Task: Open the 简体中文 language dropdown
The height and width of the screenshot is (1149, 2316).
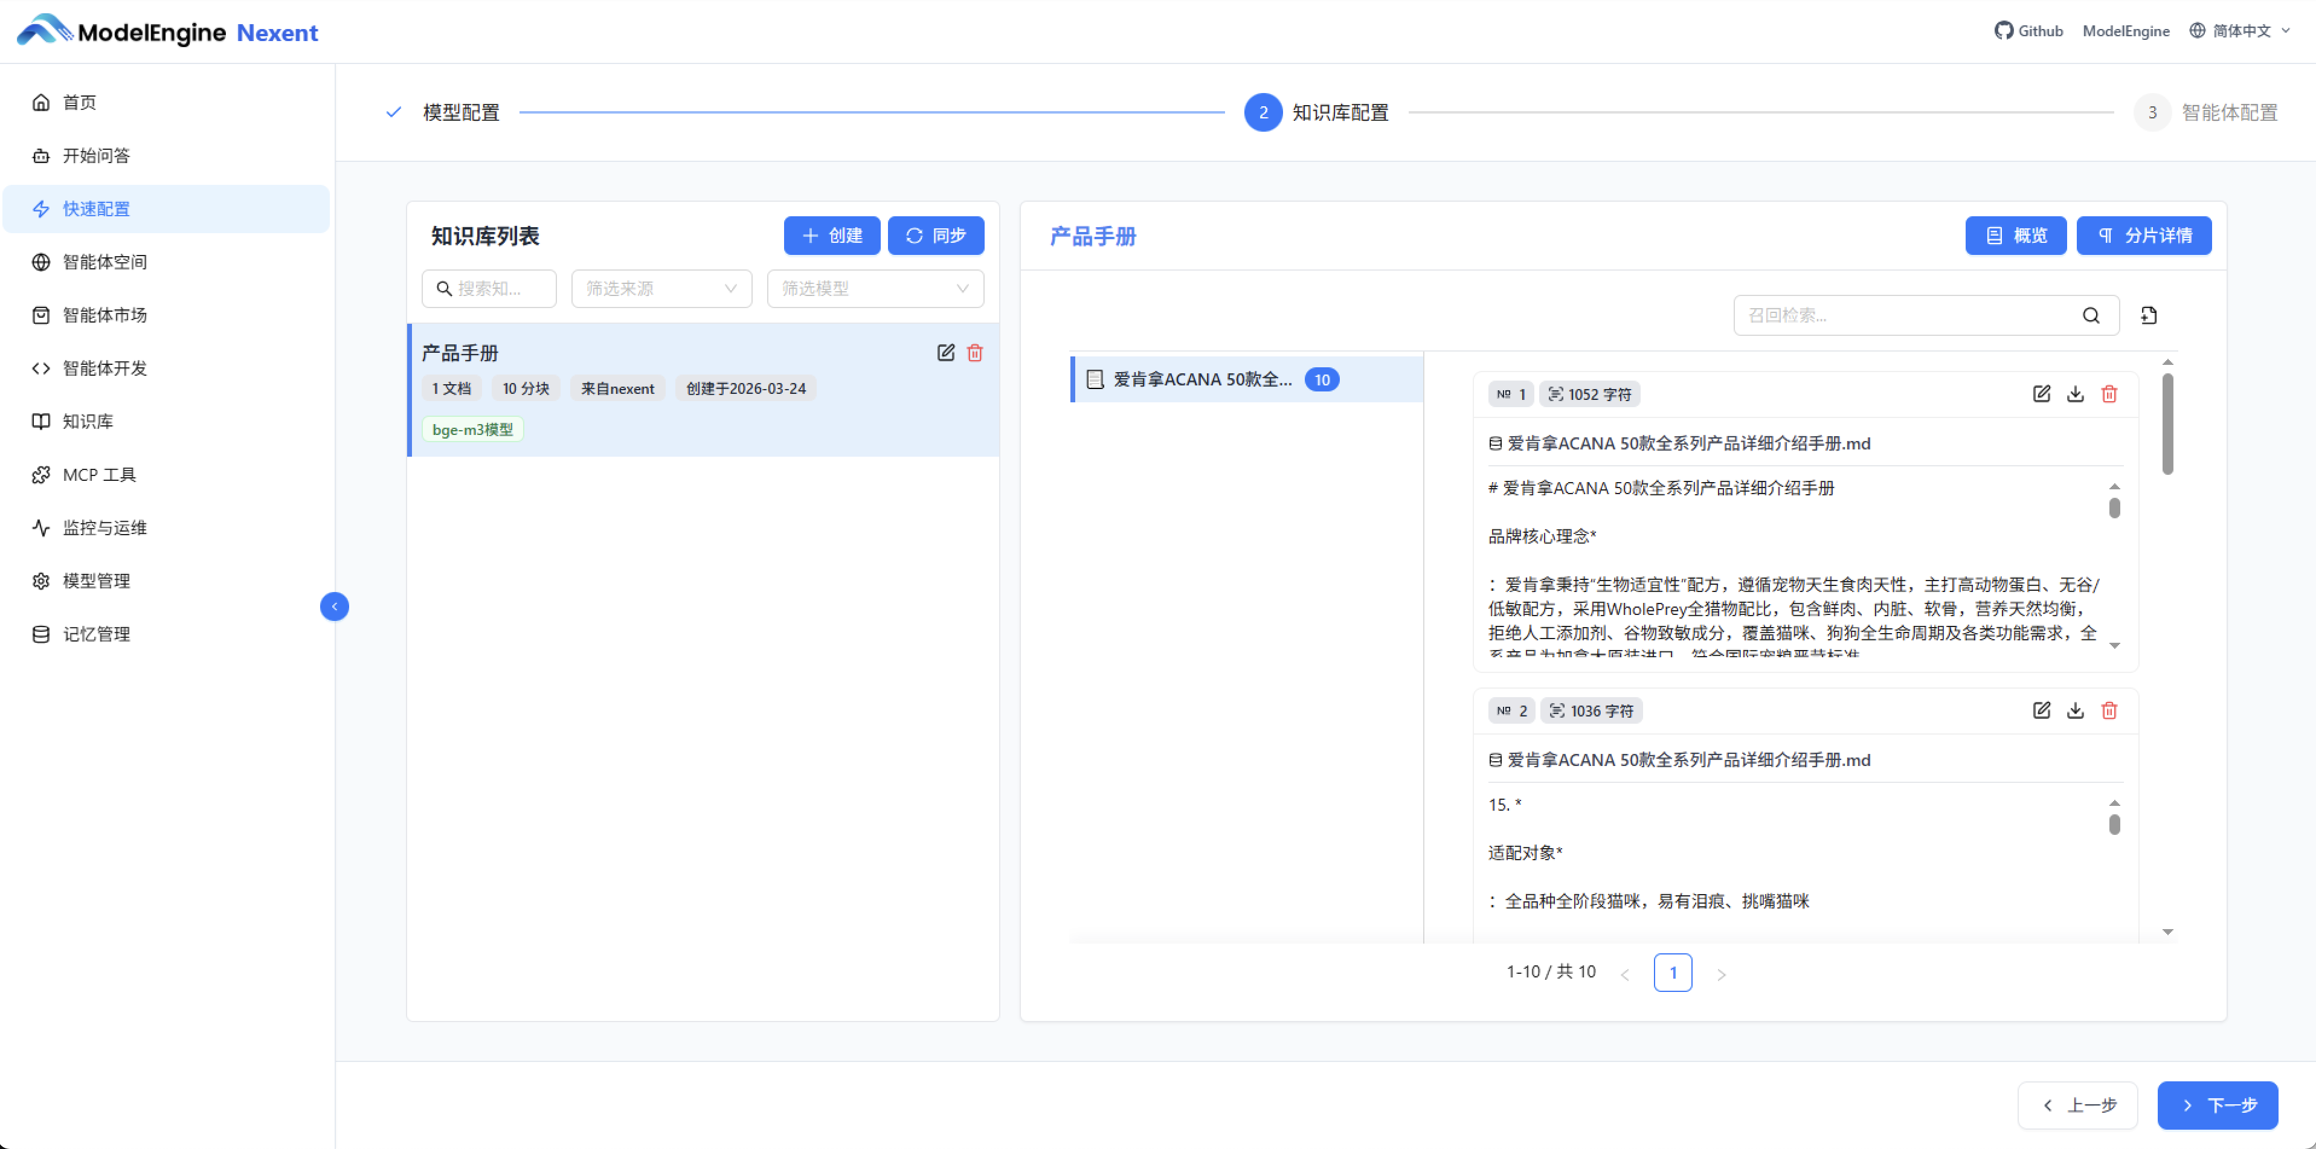Action: 2239,30
